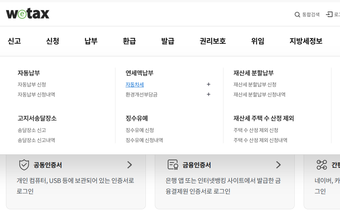Click the shield icon for 공동인증서
The image size is (340, 216).
(x=24, y=165)
